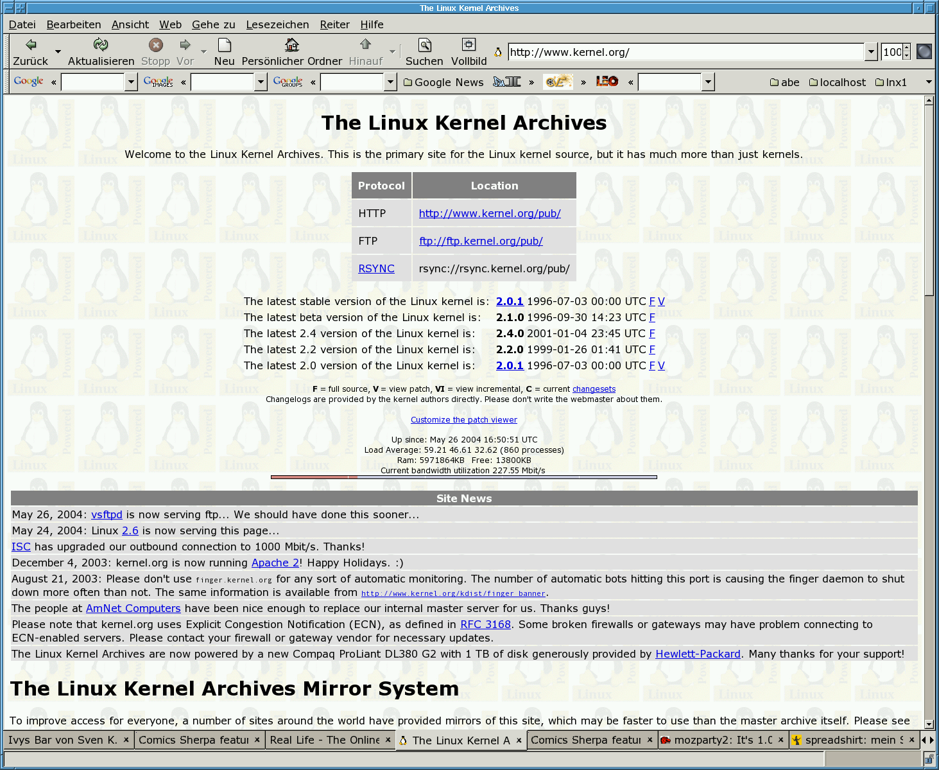Open the URL bar history dropdown
The image size is (939, 770).
coord(870,51)
